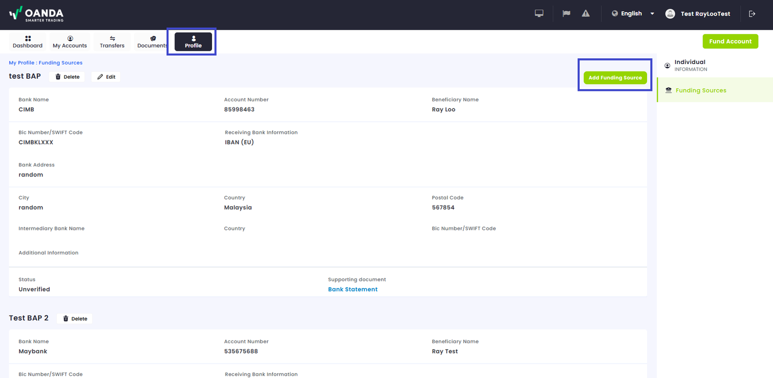Click the bank icon beside Funding Sources
This screenshot has width=773, height=378.
tap(669, 90)
